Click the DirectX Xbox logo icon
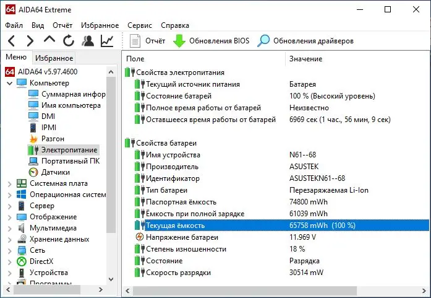This screenshot has width=431, height=298. [22, 261]
